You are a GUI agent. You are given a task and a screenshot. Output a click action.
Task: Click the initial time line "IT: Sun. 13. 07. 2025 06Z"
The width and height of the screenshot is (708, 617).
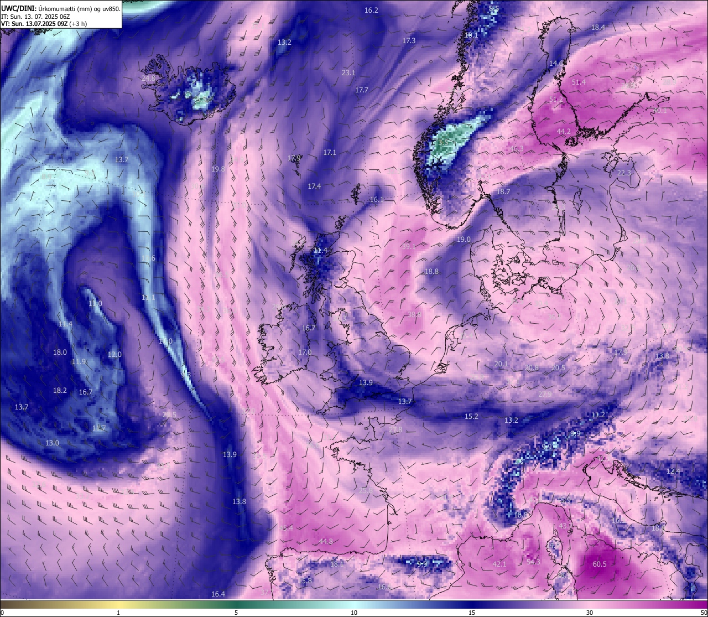pos(36,17)
